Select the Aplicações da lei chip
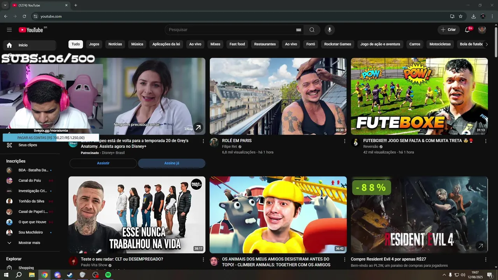 pos(166,44)
